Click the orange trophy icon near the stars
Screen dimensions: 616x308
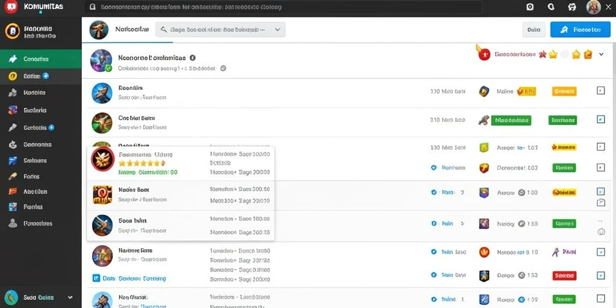pyautogui.click(x=588, y=55)
